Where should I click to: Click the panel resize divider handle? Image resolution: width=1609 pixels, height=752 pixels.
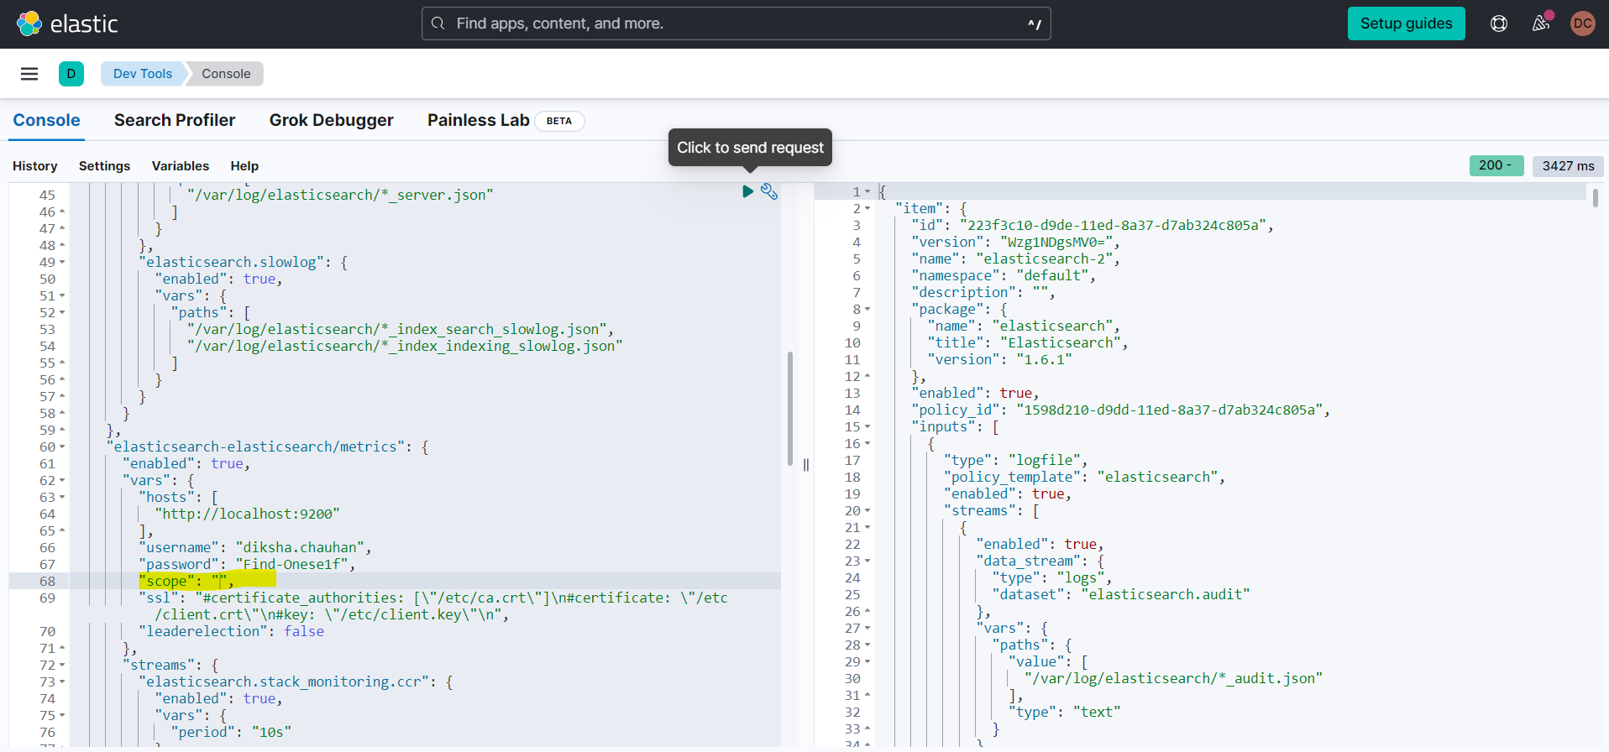tap(805, 464)
